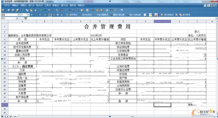Viewport: 218px width, 118px height.
Task: Click the 转为数字 convert to number button
Action: pos(185,14)
